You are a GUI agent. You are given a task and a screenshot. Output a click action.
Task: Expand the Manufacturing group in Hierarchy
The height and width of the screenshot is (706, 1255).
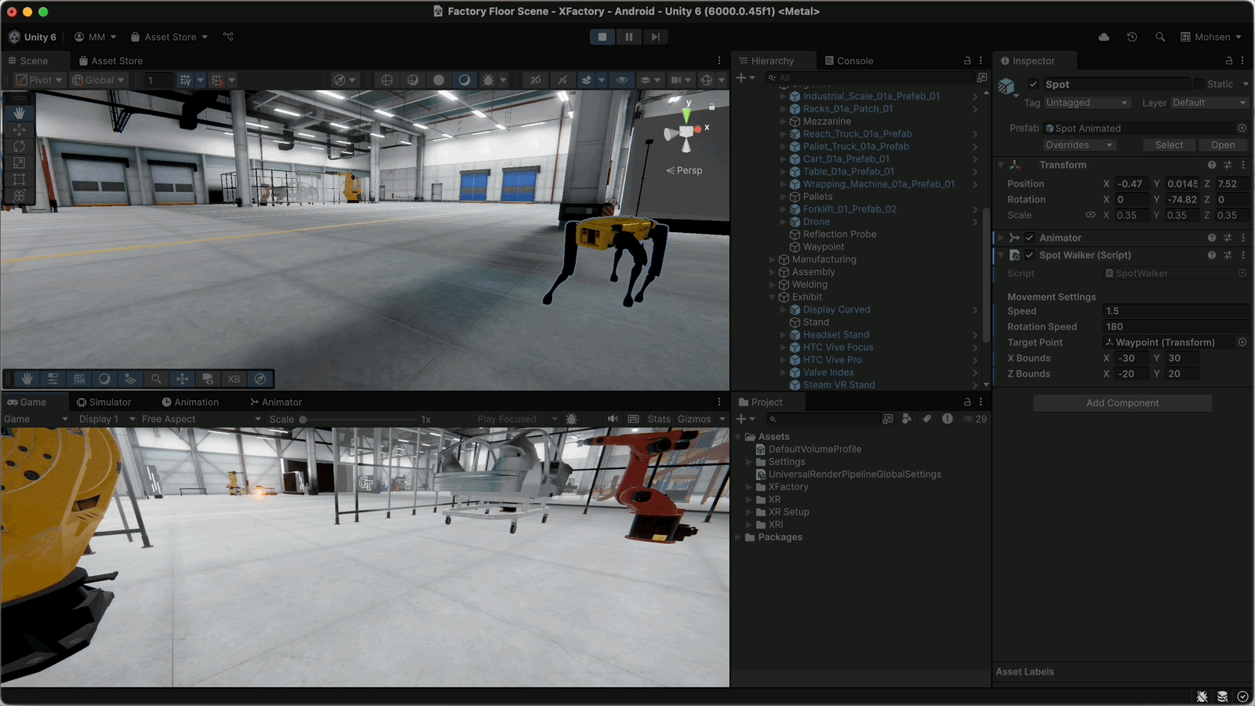tap(773, 260)
